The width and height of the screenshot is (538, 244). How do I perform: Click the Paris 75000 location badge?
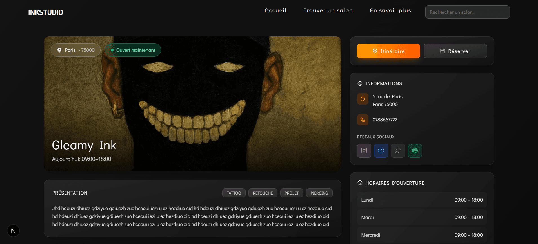[x=75, y=50]
